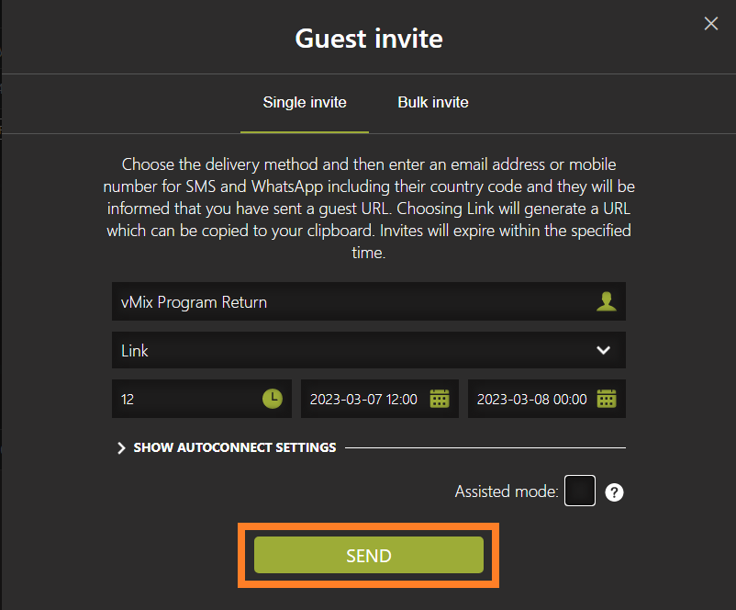Click the SEND button

tap(369, 555)
